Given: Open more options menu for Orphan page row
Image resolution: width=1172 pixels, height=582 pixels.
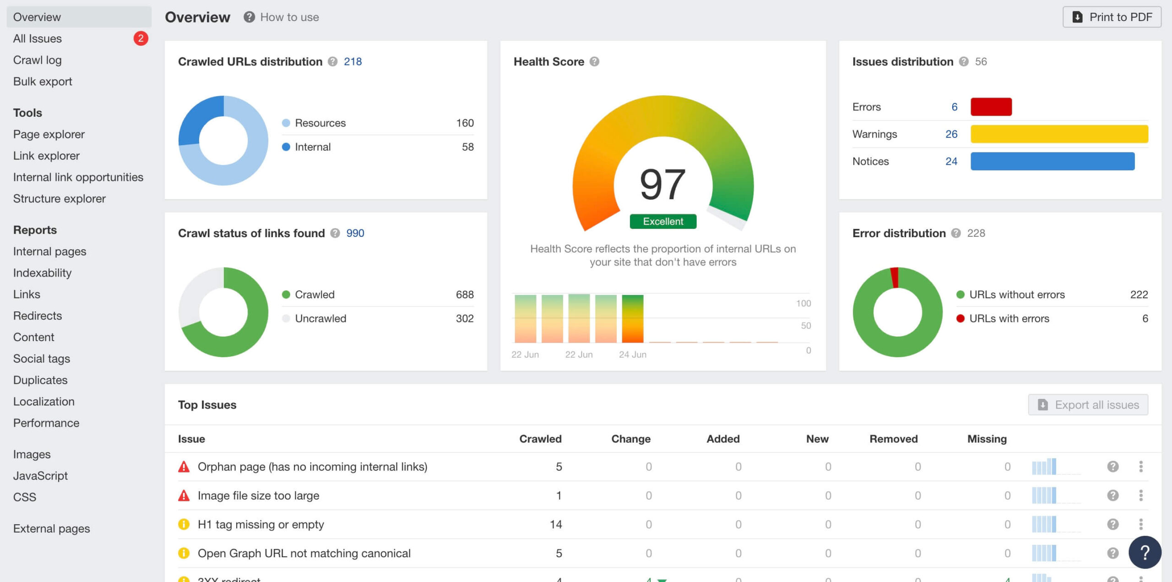Looking at the screenshot, I should click(1141, 467).
